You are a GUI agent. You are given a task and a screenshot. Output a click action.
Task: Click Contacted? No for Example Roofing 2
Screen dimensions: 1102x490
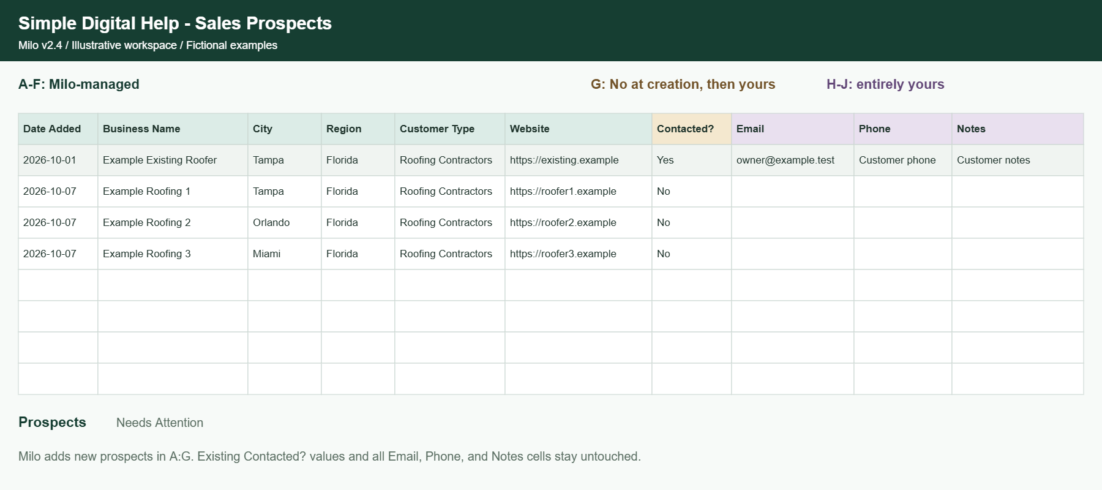pyautogui.click(x=692, y=222)
